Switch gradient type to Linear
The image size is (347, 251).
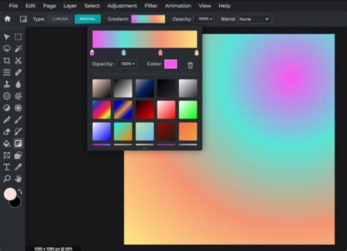(x=60, y=19)
